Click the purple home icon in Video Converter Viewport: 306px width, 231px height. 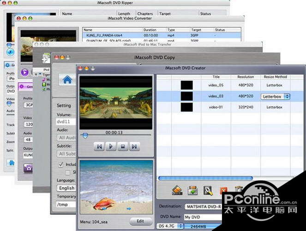tap(28, 168)
